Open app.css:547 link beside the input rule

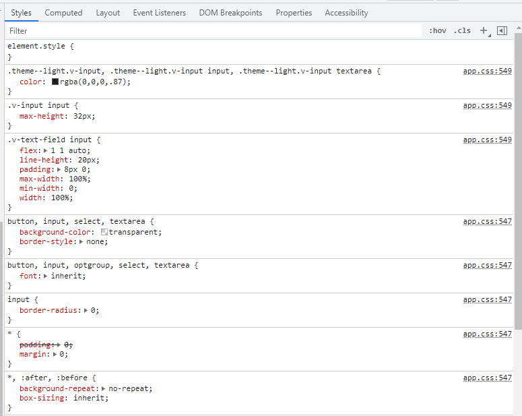pyautogui.click(x=487, y=299)
